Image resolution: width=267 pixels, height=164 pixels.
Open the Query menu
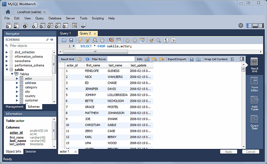point(39,18)
